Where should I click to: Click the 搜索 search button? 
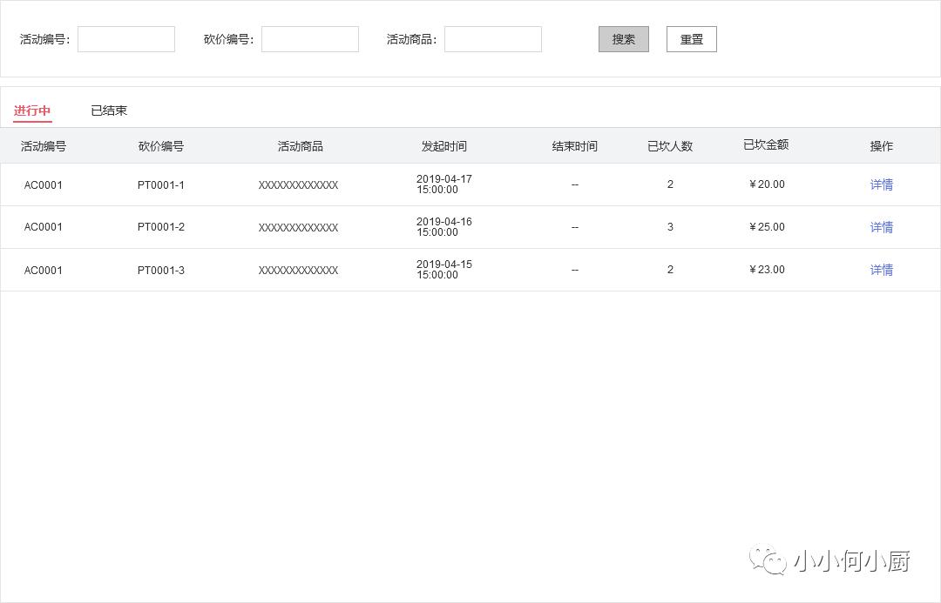point(623,38)
